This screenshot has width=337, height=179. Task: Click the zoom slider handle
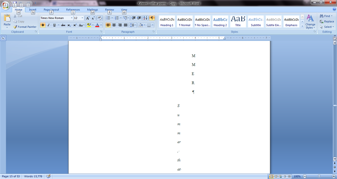coord(319,176)
